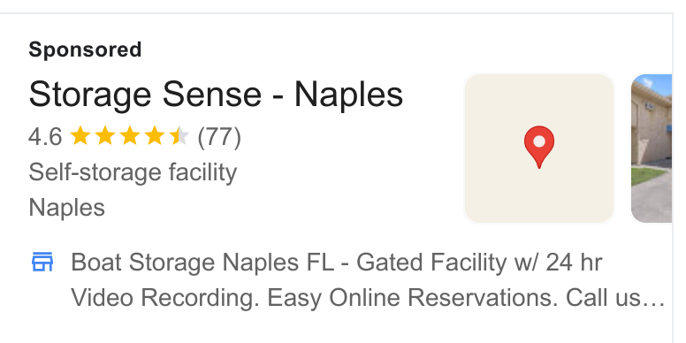Click the 4.6 rating number

[x=45, y=136]
